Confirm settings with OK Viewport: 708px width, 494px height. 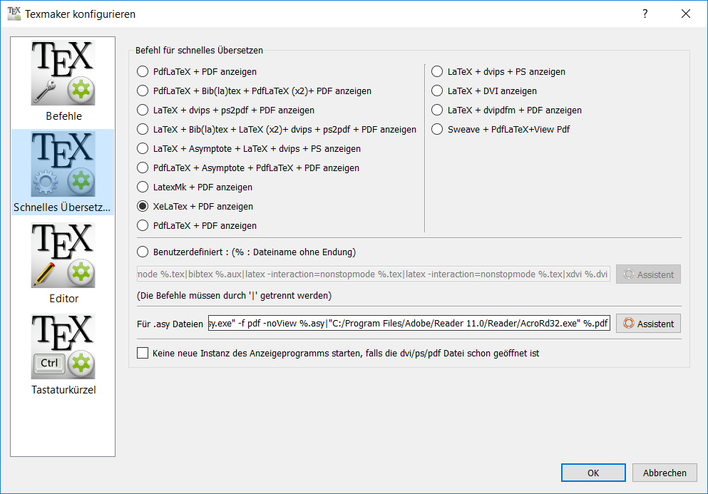pyautogui.click(x=593, y=473)
